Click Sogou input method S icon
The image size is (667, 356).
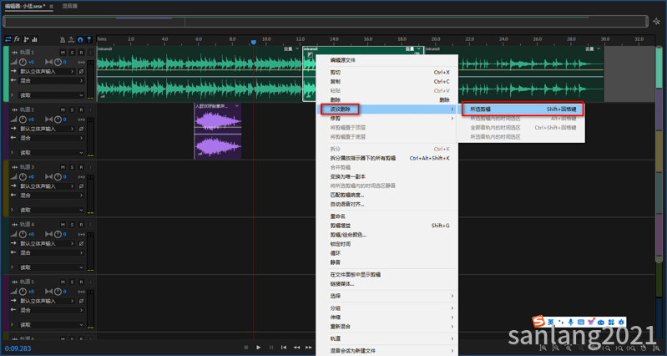point(539,322)
